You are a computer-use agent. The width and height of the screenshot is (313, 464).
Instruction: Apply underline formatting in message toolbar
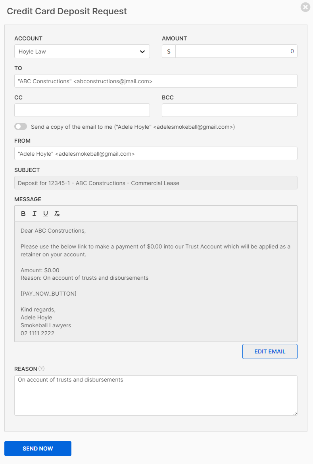pyautogui.click(x=46, y=214)
